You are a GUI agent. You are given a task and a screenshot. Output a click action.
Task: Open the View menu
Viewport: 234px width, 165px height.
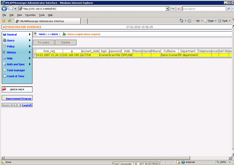tap(19, 15)
